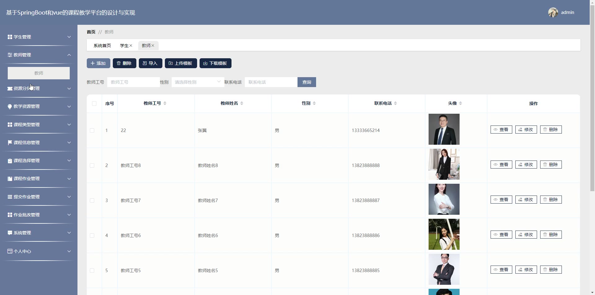595x295 pixels.
Task: Check the row checkbox for 张翼
Action: pos(92,130)
